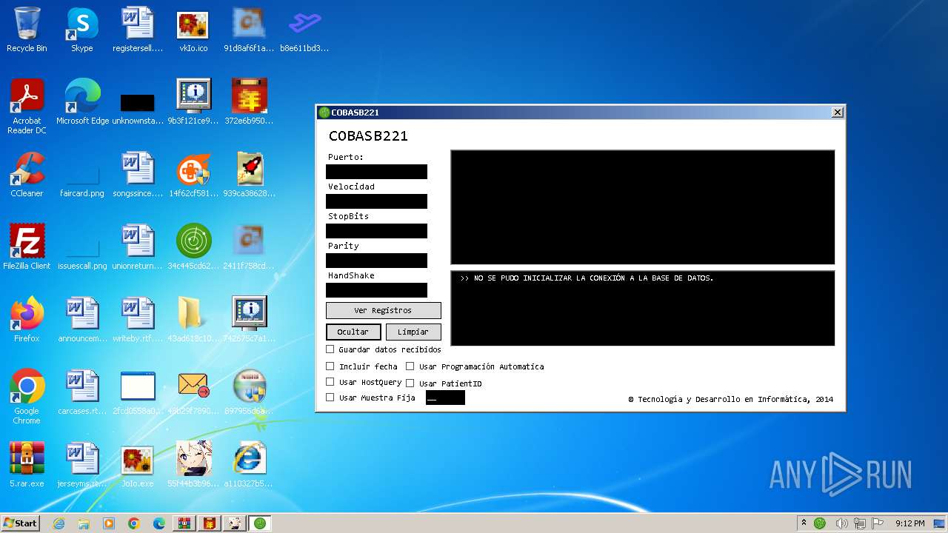
Task: Open Microsoft Edge desktop shortcut
Action: tap(82, 102)
